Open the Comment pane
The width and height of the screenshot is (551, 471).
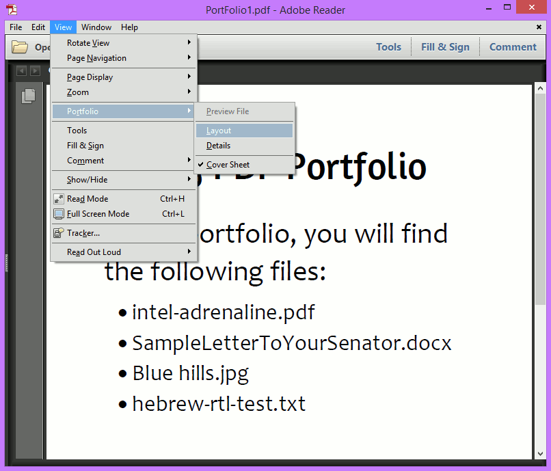click(513, 46)
